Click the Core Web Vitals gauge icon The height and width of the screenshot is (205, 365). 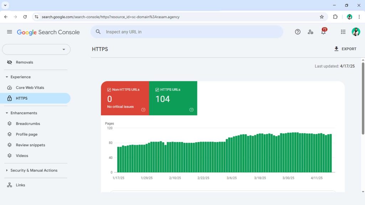click(x=10, y=88)
